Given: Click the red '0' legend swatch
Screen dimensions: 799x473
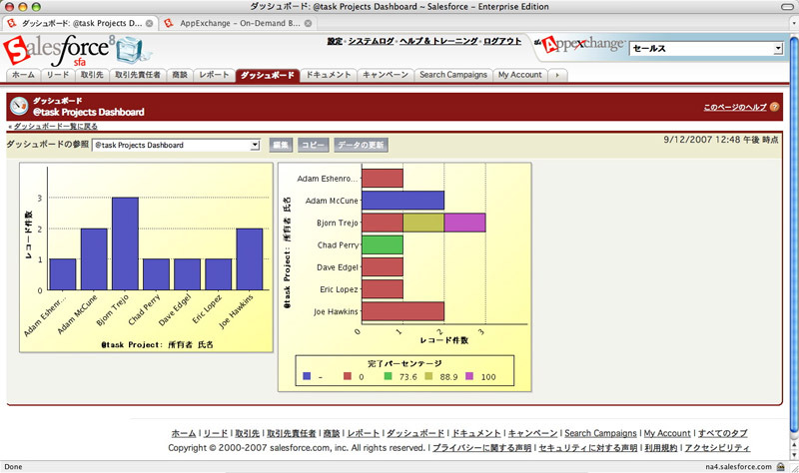Looking at the screenshot, I should 348,376.
